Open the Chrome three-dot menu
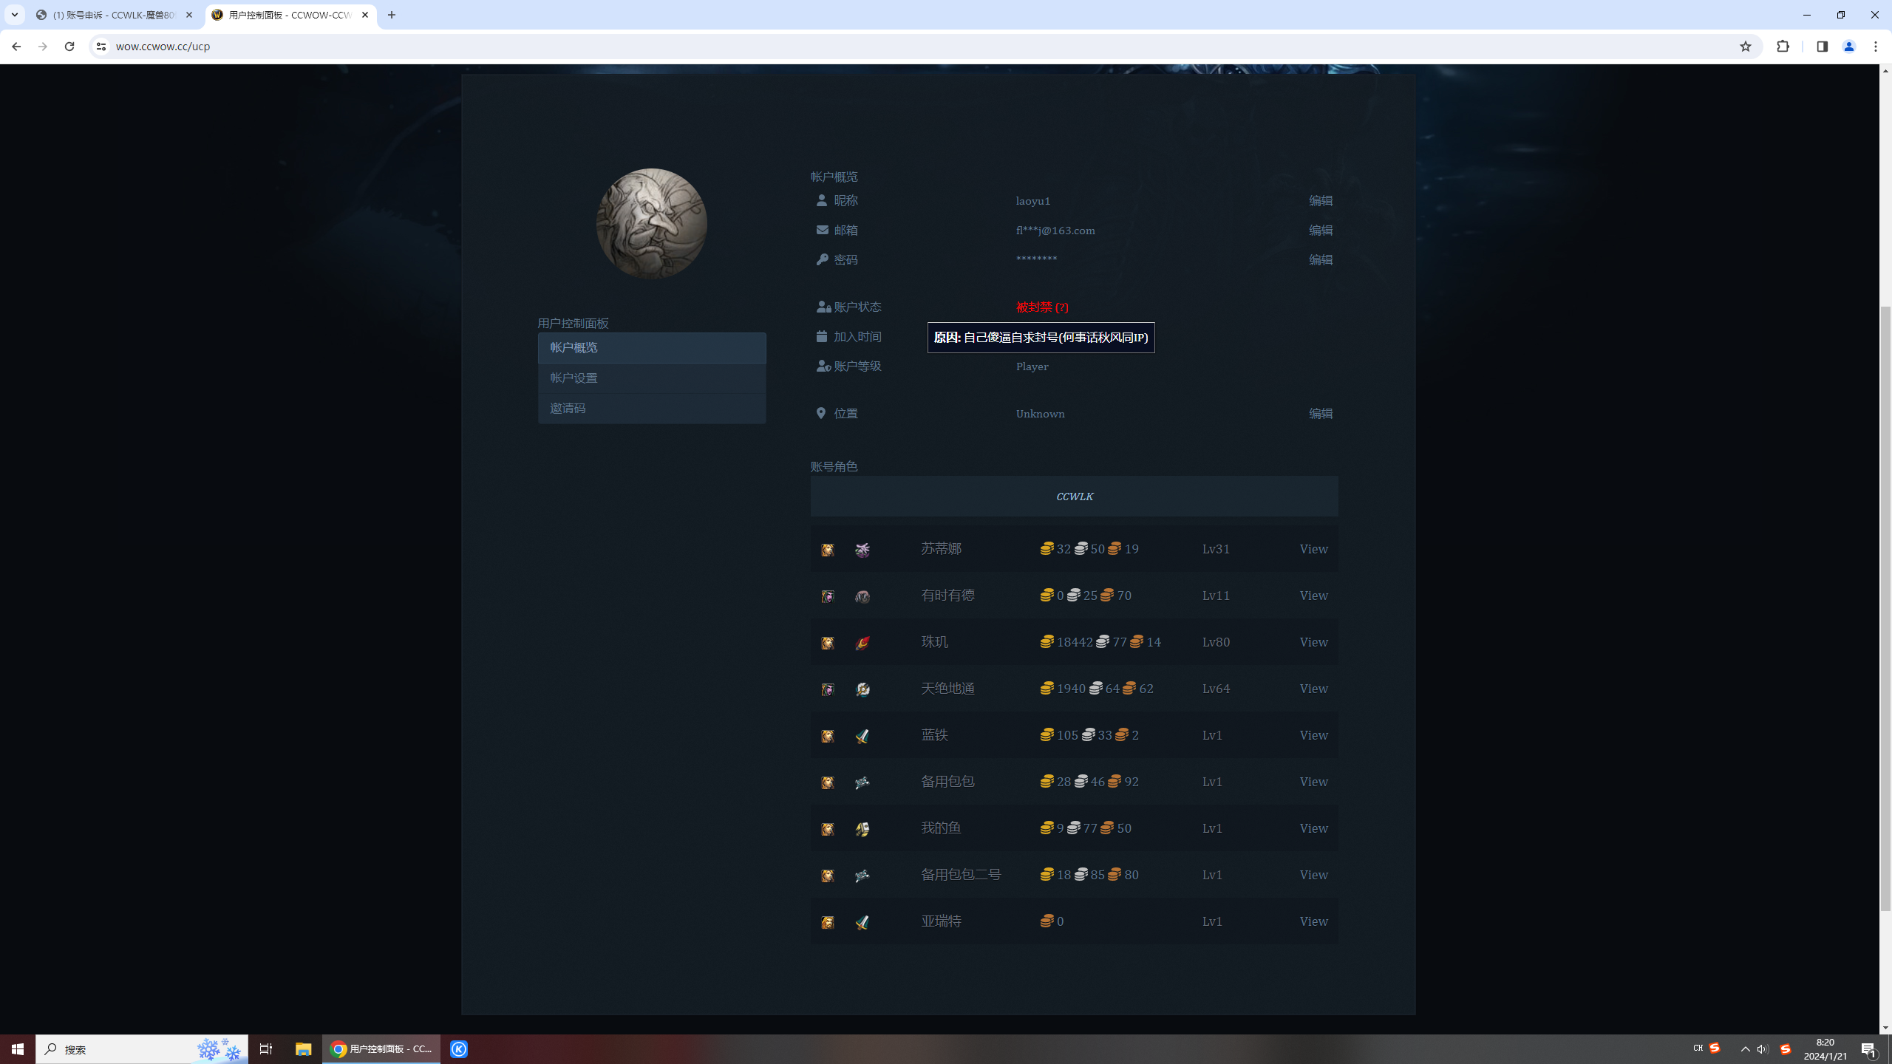The image size is (1892, 1064). pos(1876,47)
